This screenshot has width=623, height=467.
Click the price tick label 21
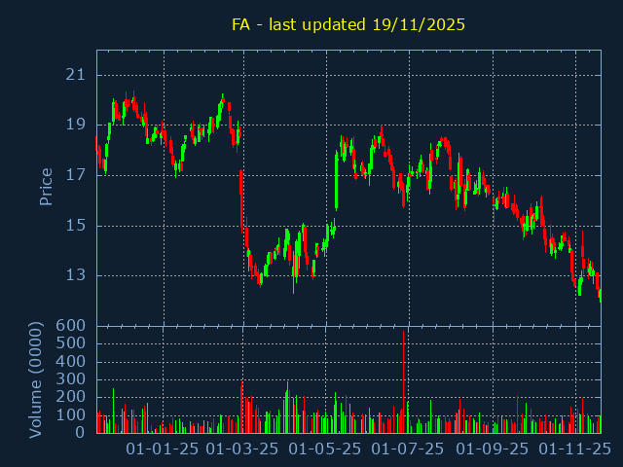78,75
